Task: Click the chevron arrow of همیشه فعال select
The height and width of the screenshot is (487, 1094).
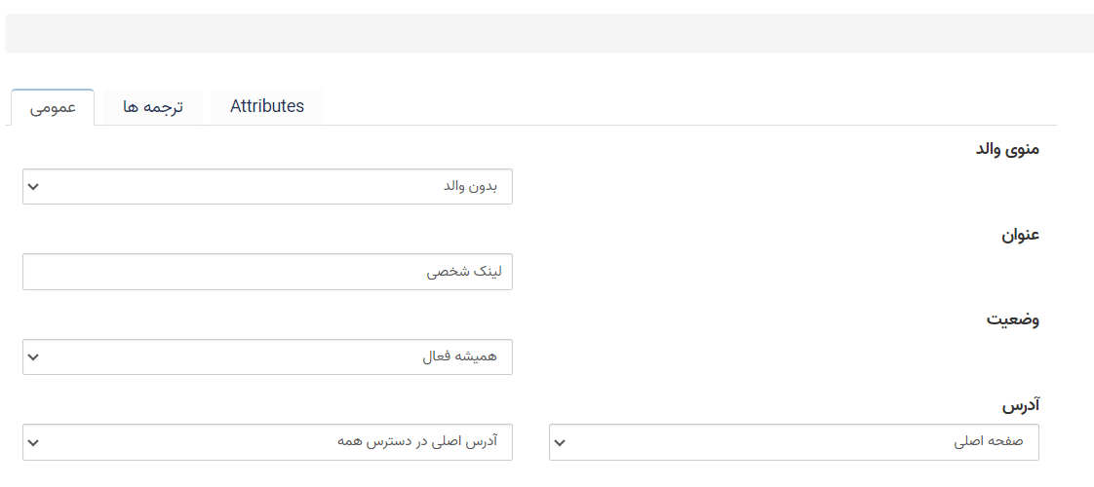Action: [x=33, y=357]
